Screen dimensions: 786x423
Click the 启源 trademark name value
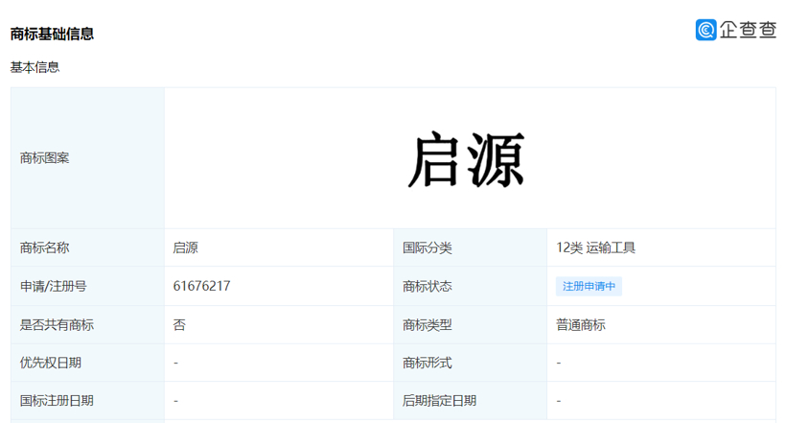click(185, 247)
